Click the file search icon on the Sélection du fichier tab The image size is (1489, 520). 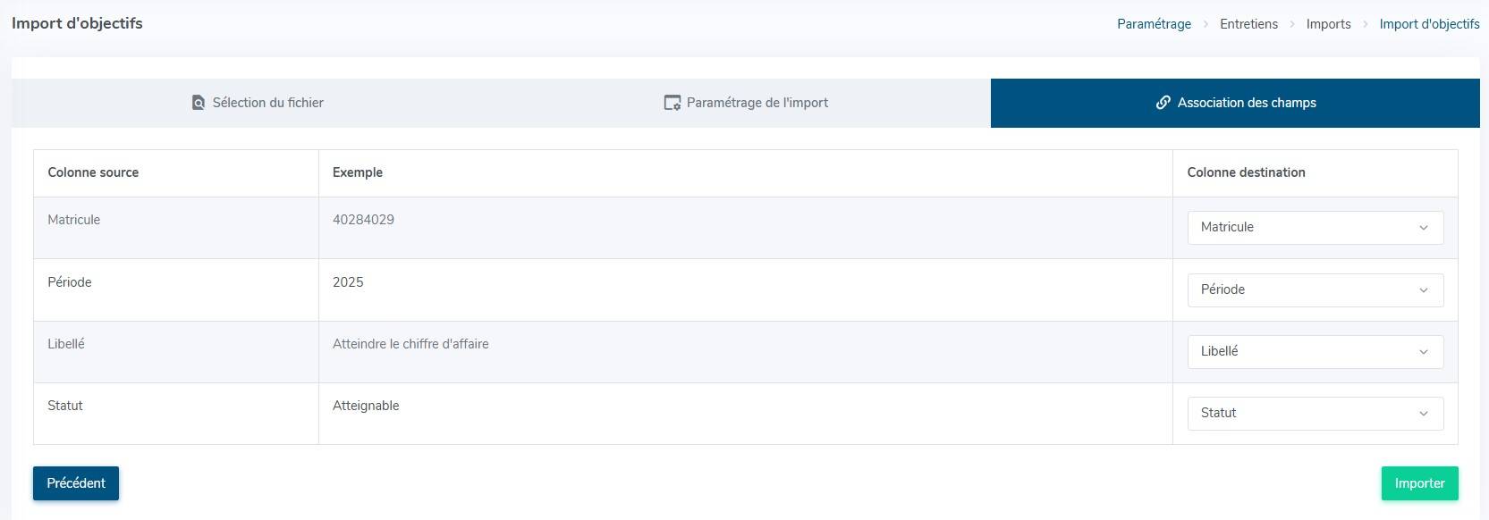(x=199, y=103)
